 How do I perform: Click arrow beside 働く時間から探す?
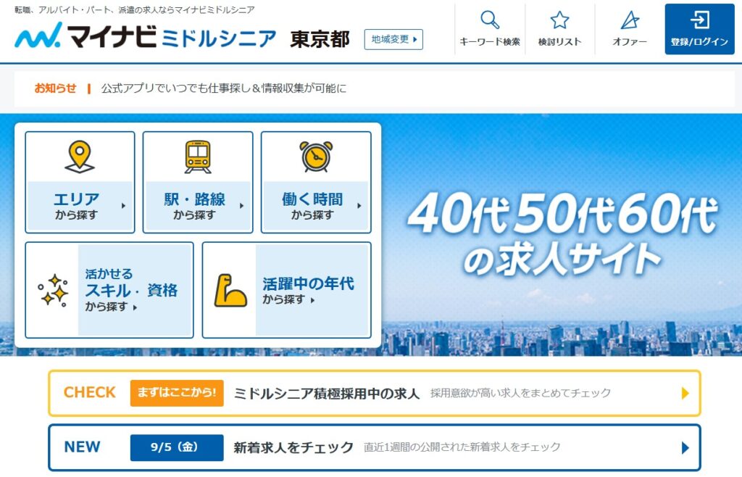359,206
